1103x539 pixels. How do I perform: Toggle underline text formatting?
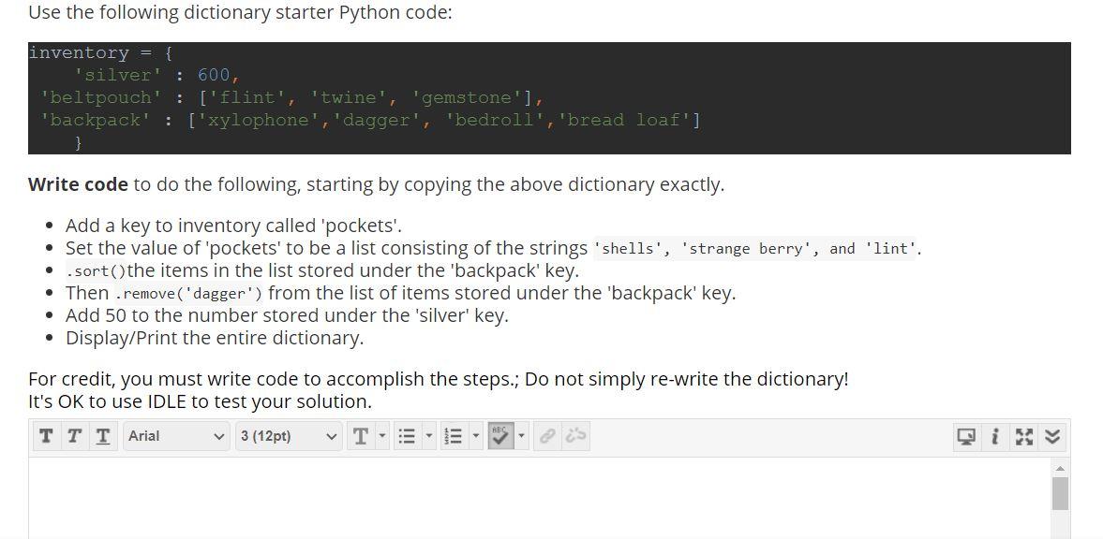click(103, 436)
